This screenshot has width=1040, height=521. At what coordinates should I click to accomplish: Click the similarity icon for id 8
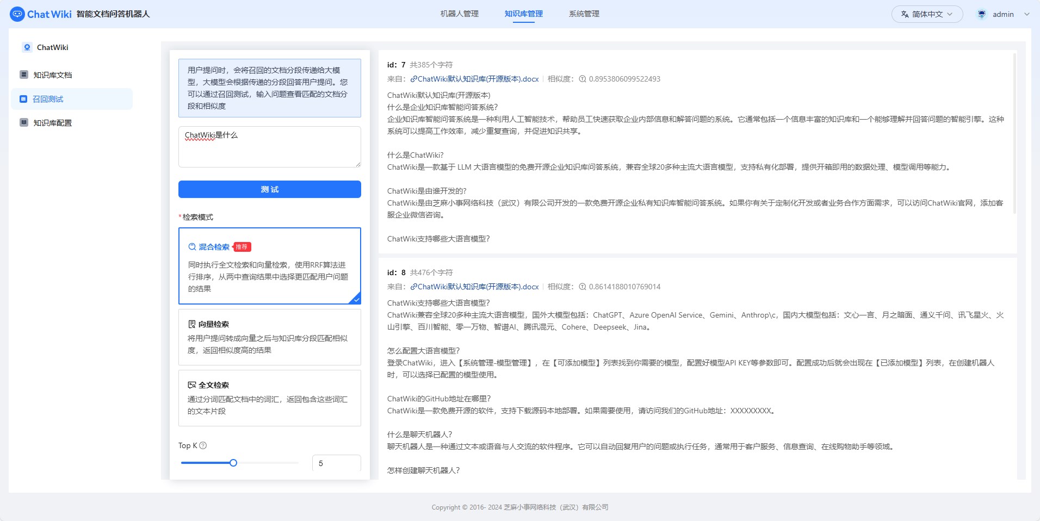pos(583,287)
